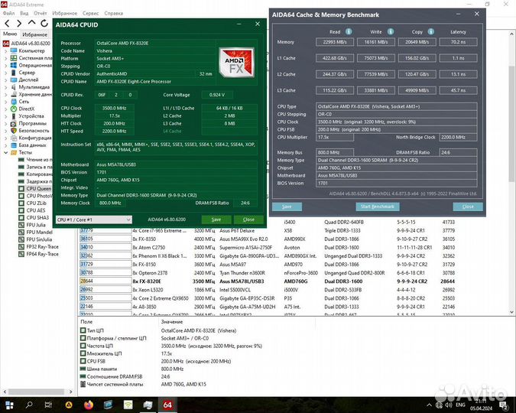
Task: Click the Refresh toolbar icon
Action: tap(44, 23)
